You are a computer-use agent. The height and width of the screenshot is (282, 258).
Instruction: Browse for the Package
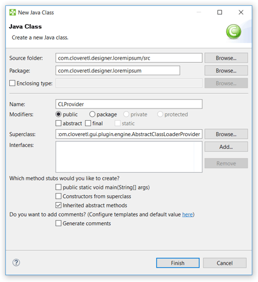(x=226, y=71)
